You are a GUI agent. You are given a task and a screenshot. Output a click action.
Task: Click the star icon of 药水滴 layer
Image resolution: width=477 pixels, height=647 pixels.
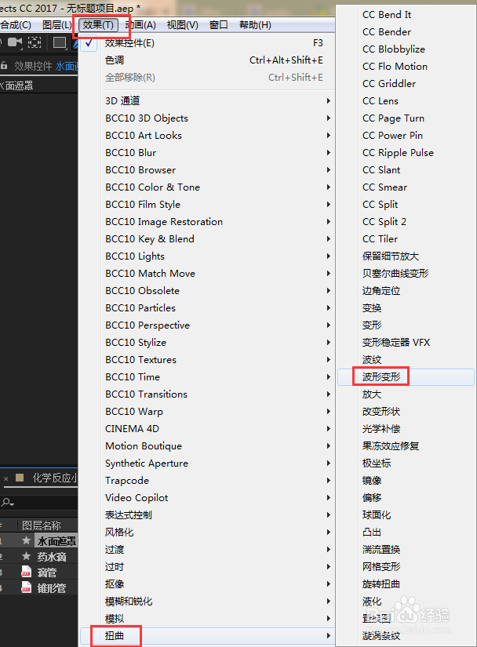tap(26, 556)
